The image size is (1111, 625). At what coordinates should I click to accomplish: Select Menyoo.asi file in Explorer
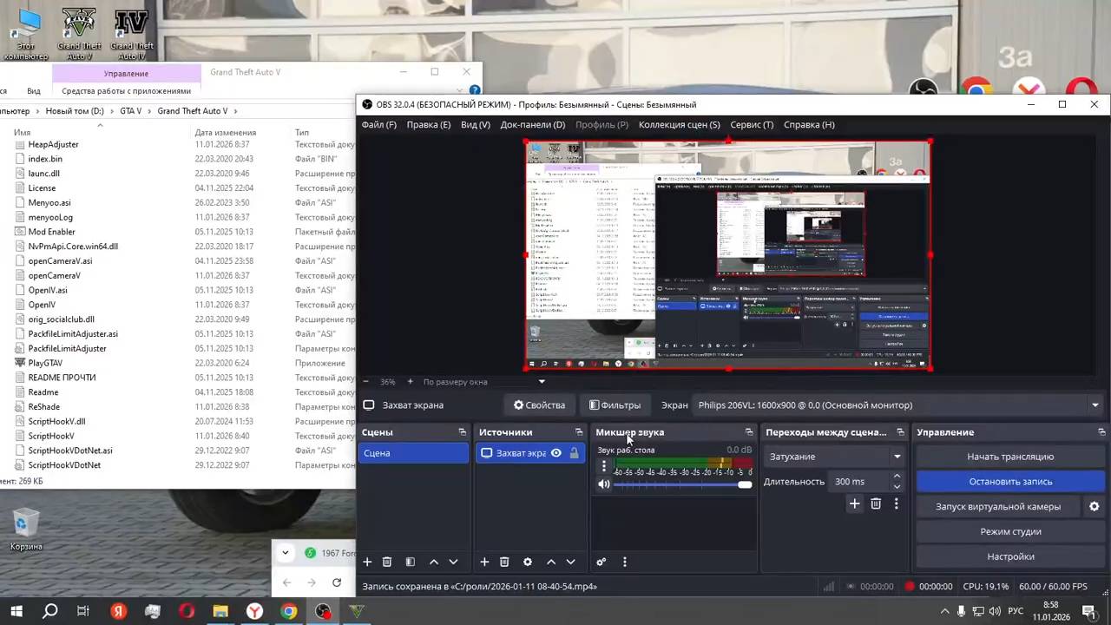[x=49, y=202]
